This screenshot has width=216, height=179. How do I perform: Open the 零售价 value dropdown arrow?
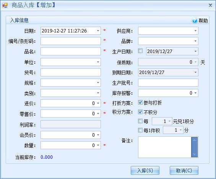click(x=98, y=114)
